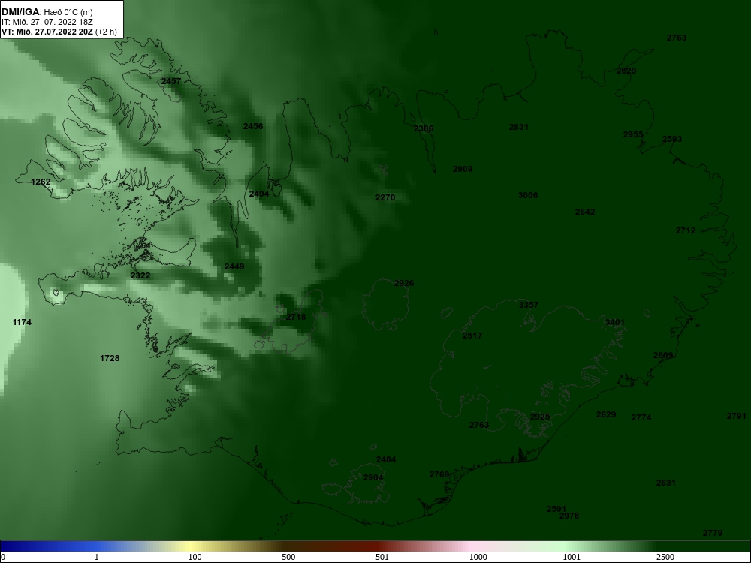Click the VT valid time 20Z line
751x563 pixels.
coord(59,32)
